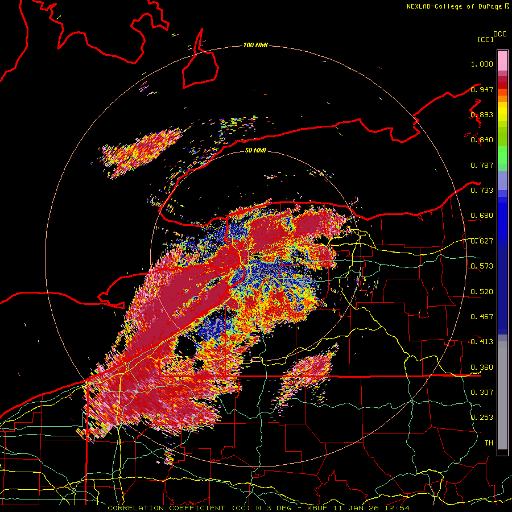Click the DCC label above the color scale
Viewport: 512px width, 512px height.
499,34
